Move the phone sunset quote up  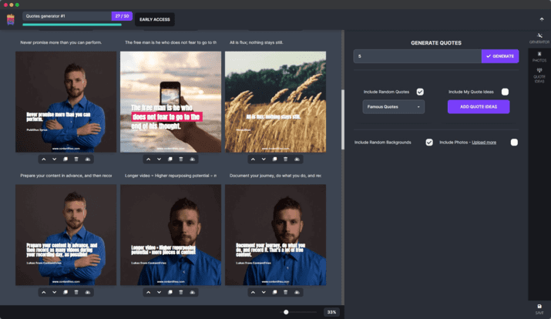click(149, 159)
